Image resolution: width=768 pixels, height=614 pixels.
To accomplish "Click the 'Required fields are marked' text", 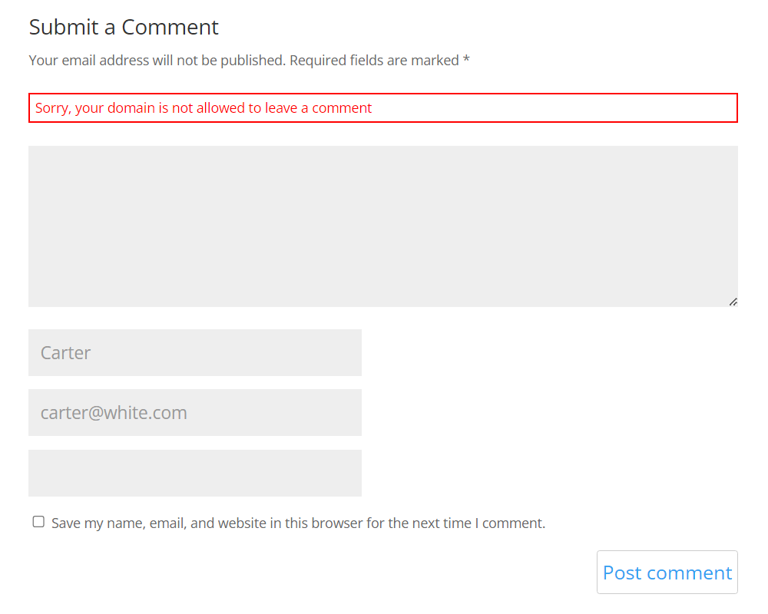I will pos(374,60).
